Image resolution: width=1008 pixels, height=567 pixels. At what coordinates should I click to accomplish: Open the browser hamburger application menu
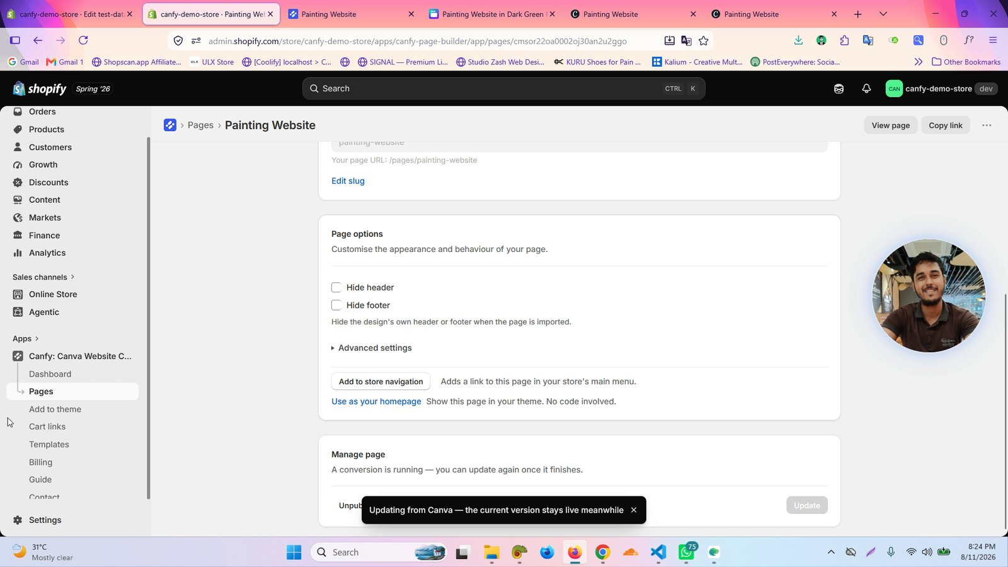coord(993,40)
